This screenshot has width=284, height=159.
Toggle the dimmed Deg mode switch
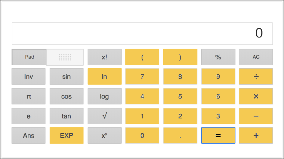click(x=65, y=57)
